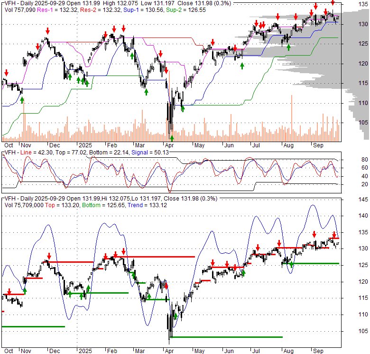The image size is (370, 354).
Task: Click the 20 level on the oscillator axis
Action: (365, 184)
